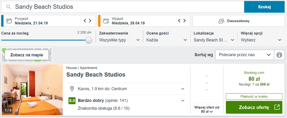287x118 pixels.
Task: Open Lokalizacja dropdown
Action: pyautogui.click(x=214, y=40)
